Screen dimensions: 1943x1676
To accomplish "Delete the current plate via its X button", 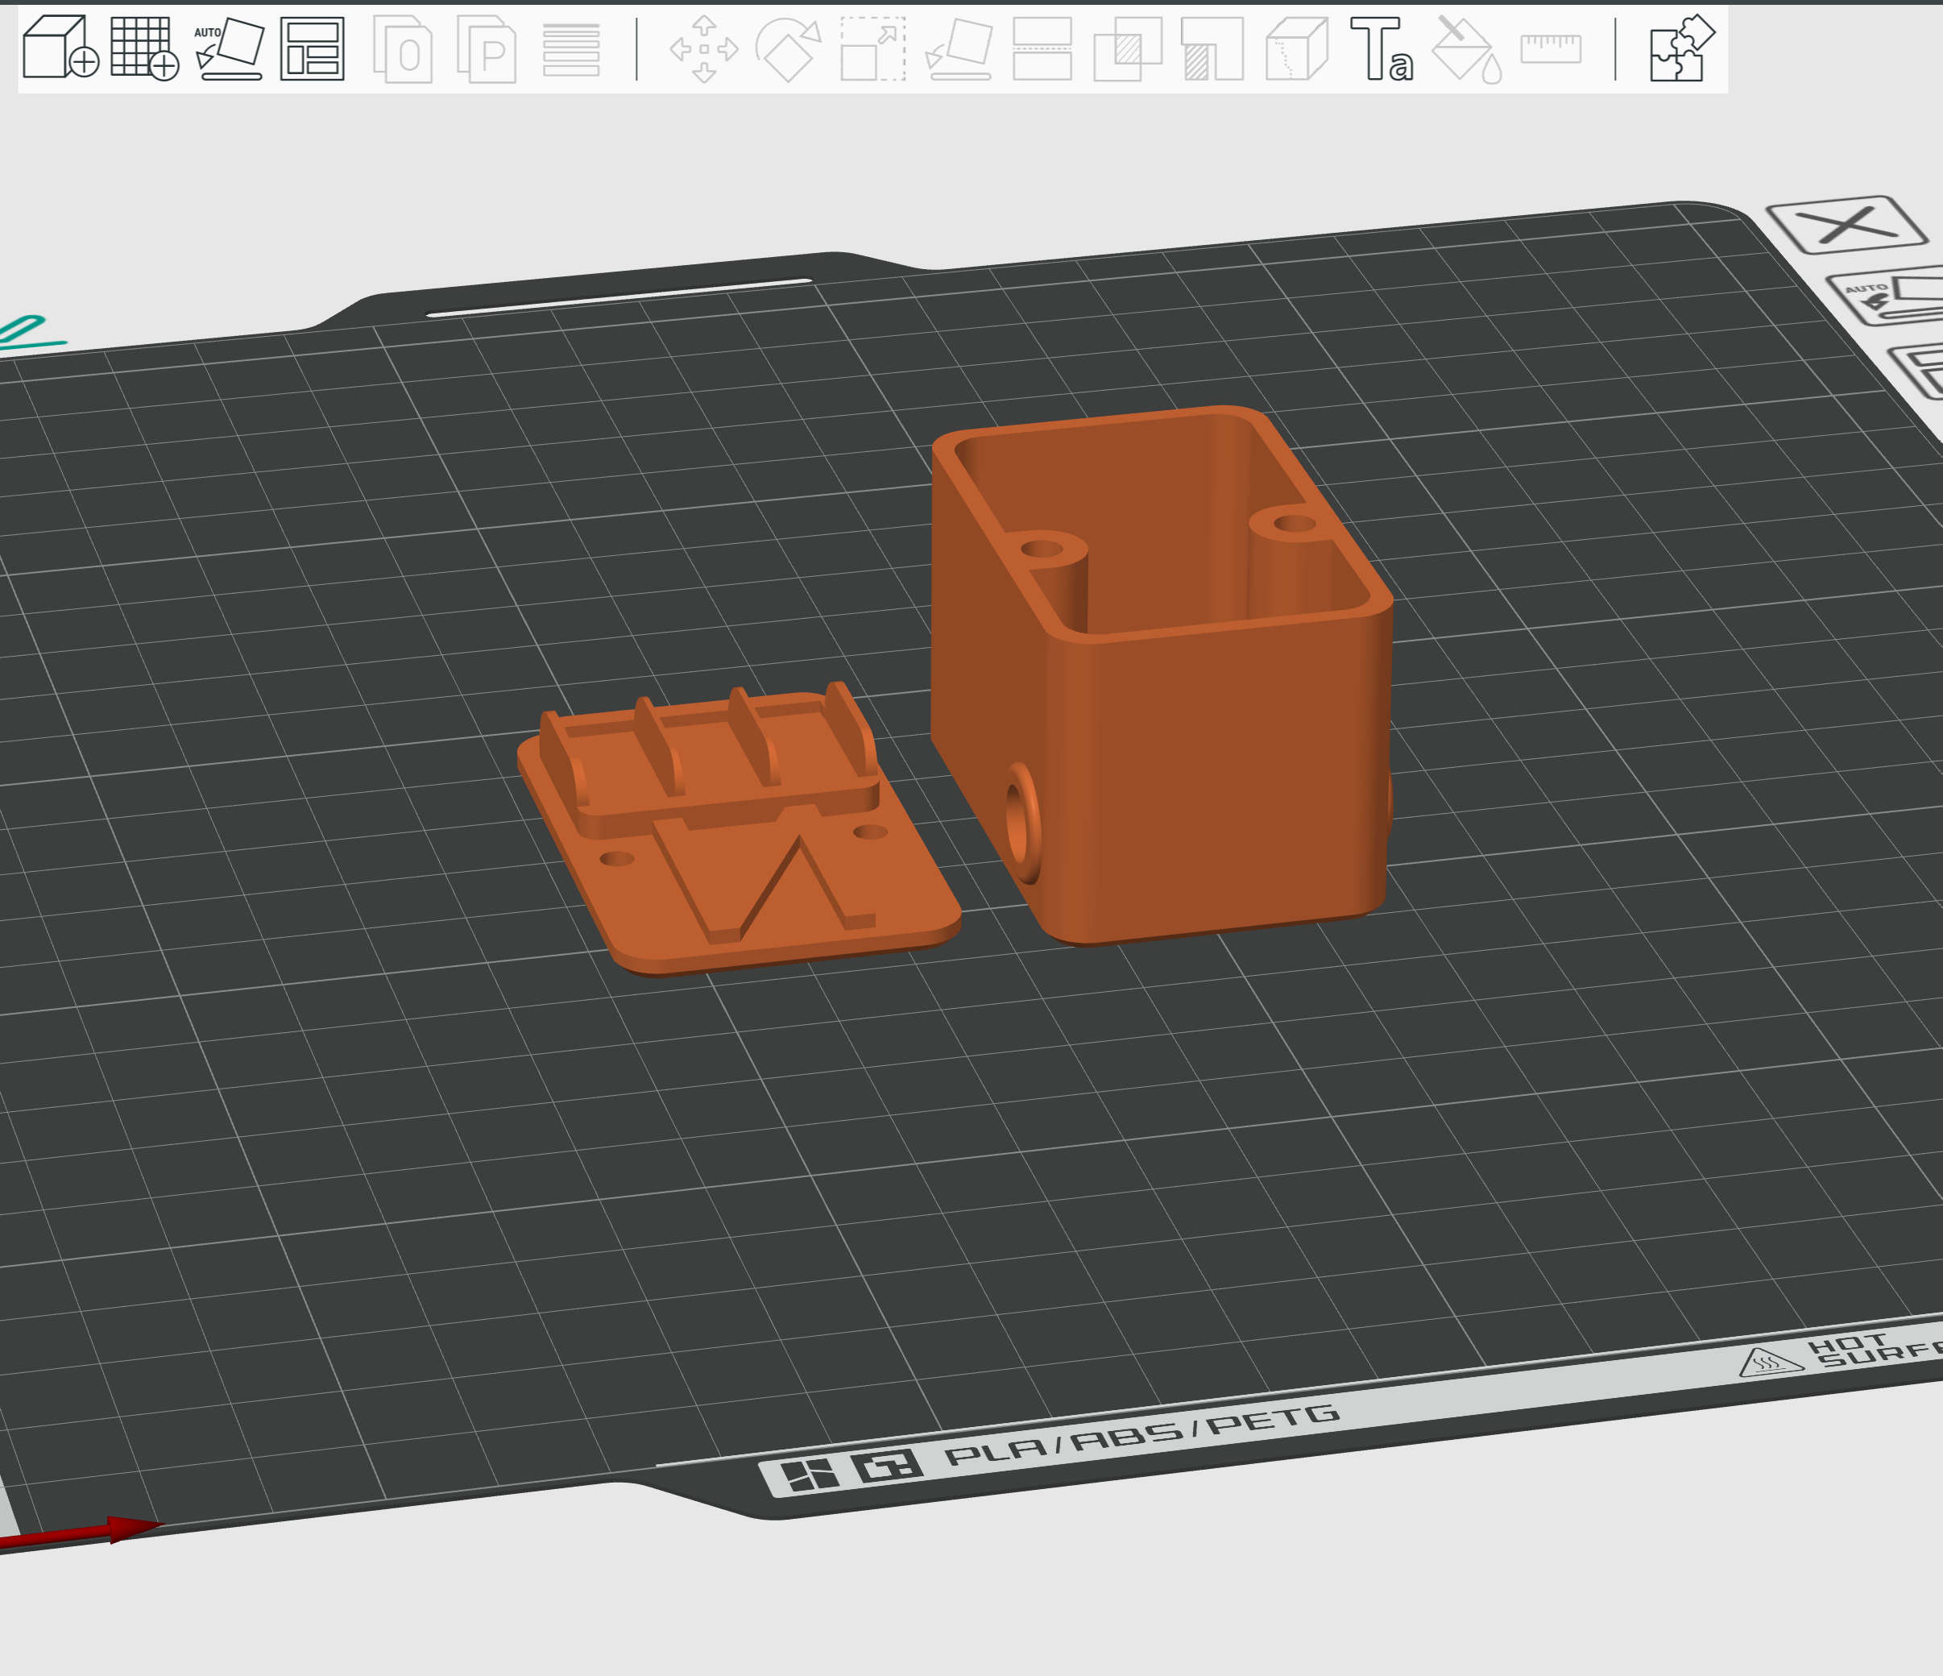I will [1862, 225].
